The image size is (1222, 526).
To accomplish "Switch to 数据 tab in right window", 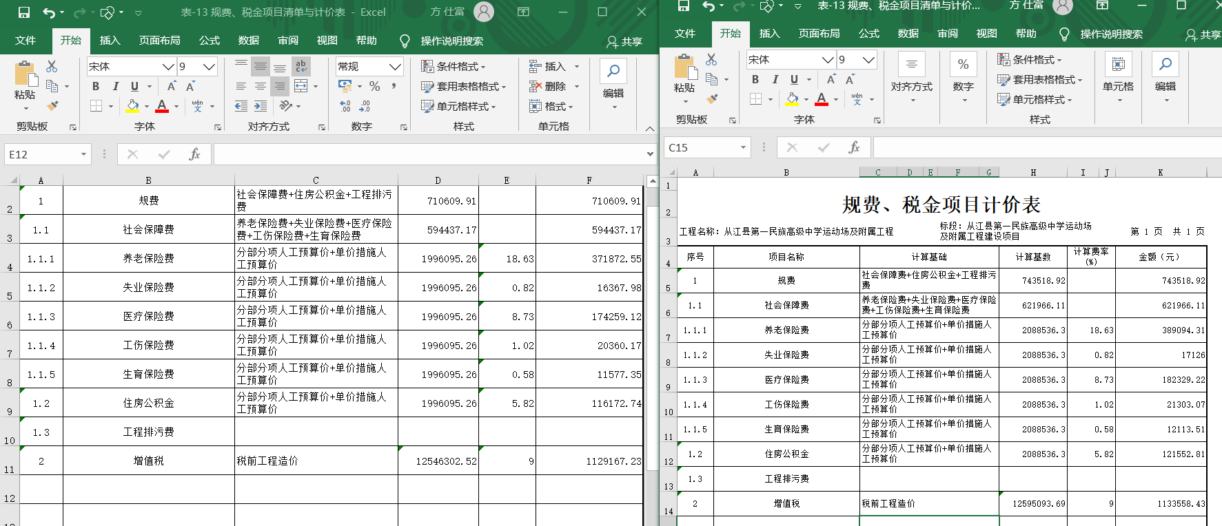I will point(908,34).
